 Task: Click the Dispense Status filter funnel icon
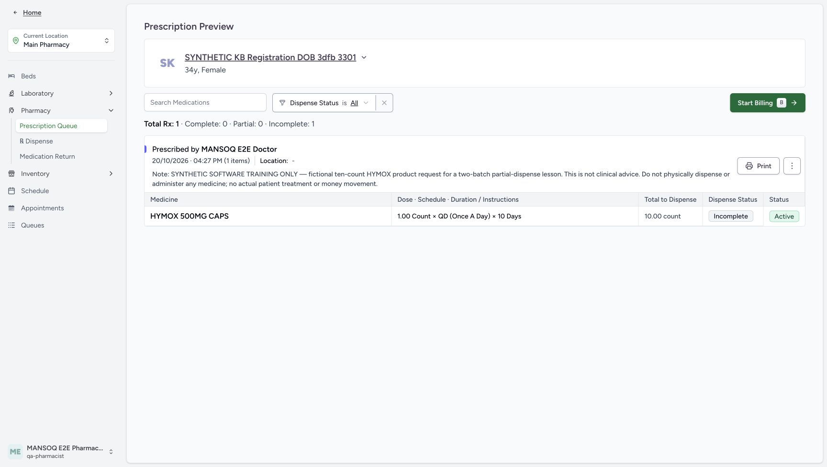tap(282, 103)
